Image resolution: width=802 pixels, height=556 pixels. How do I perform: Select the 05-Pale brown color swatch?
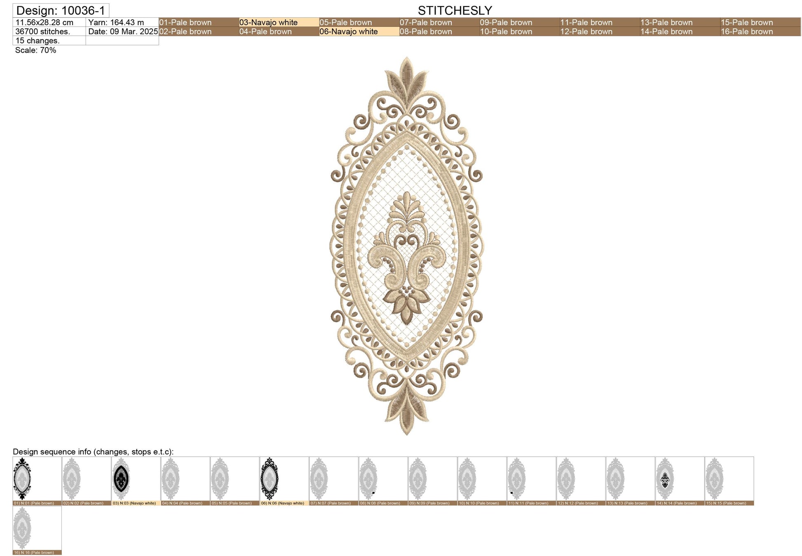point(359,22)
